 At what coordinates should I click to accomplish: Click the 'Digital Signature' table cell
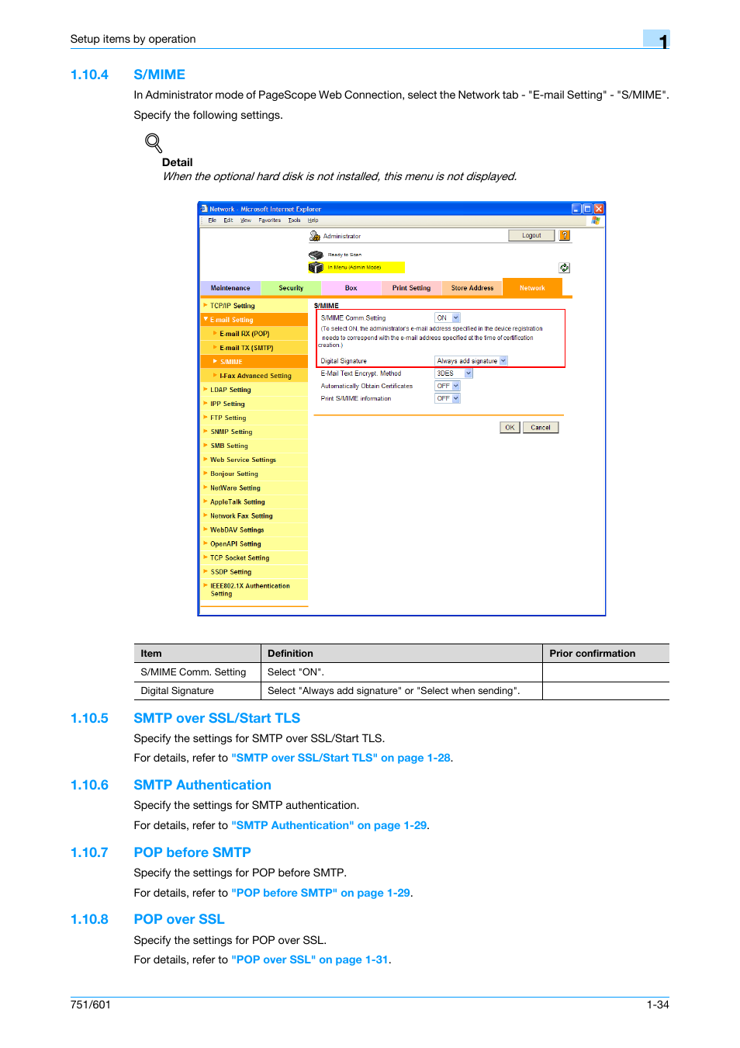click(x=197, y=691)
